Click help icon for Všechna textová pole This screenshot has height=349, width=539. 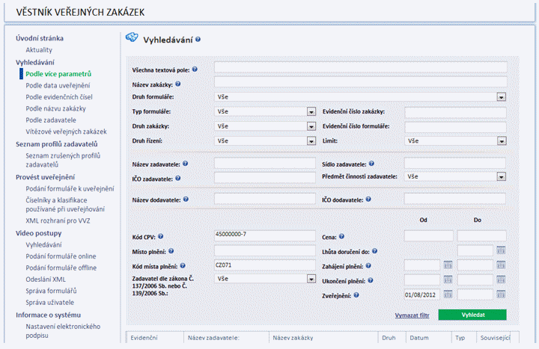(x=195, y=70)
